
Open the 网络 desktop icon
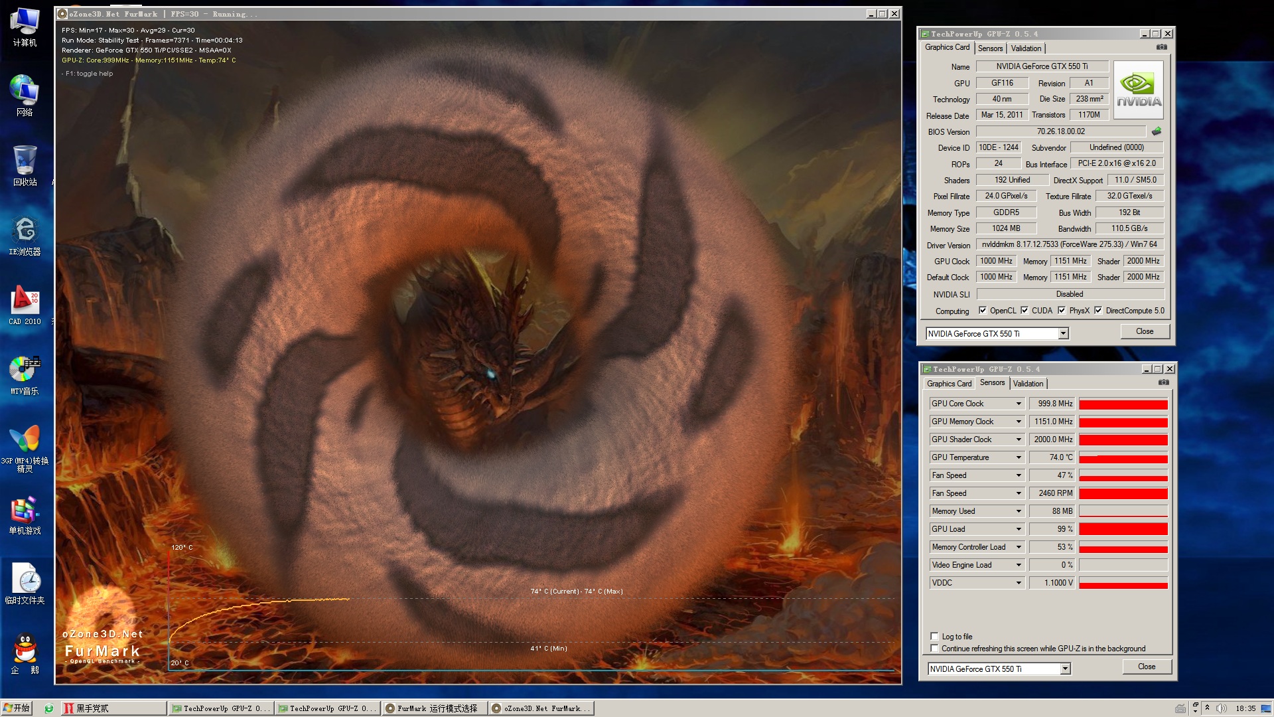(25, 96)
